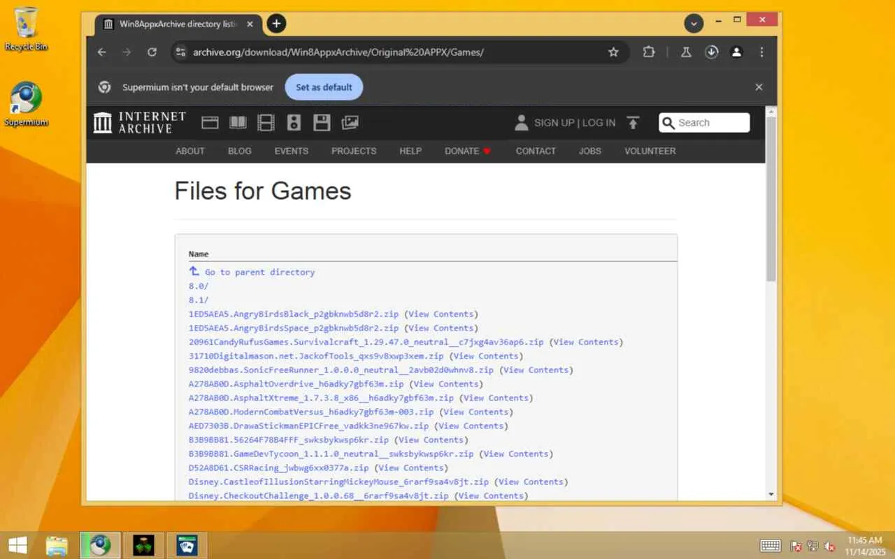Bookmark this page with the star icon
Viewport: 895px width, 559px height.
coord(613,52)
